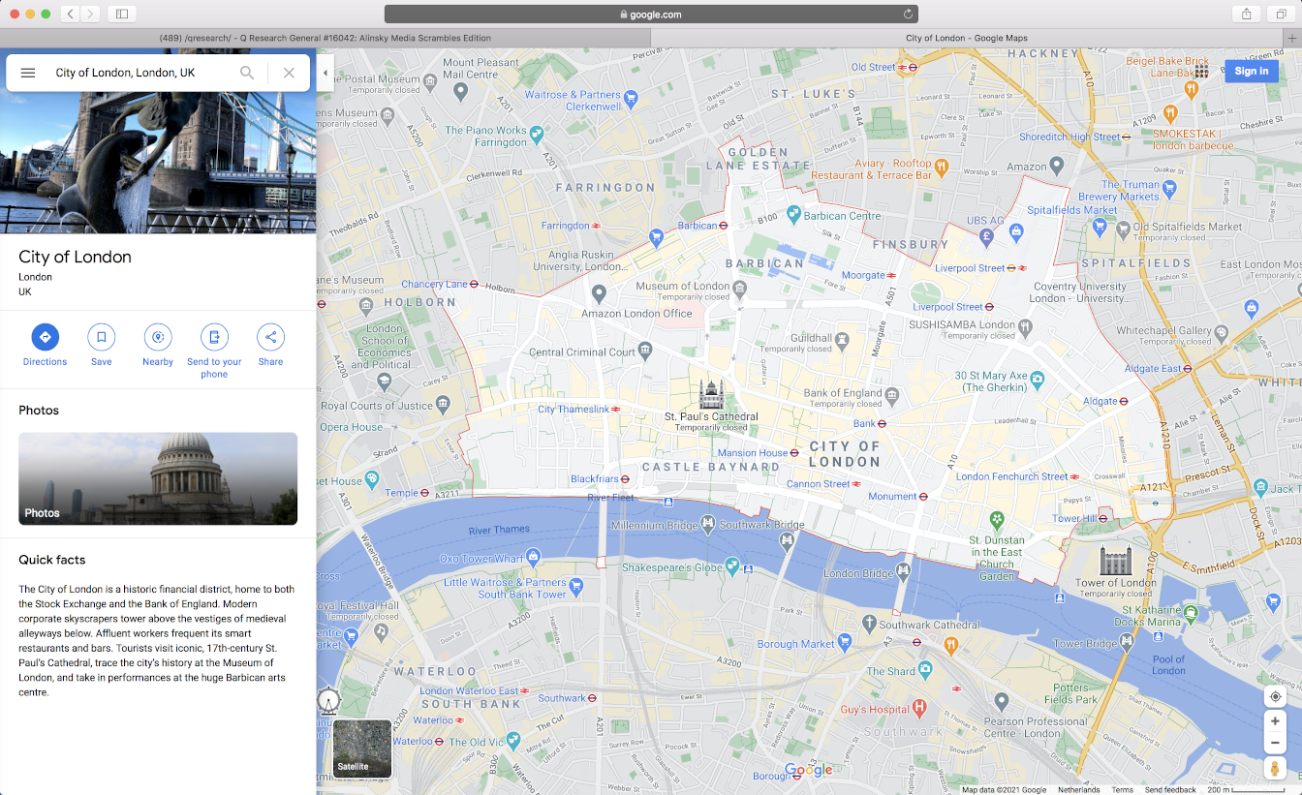Screen dimensions: 1302x795
Task: Send location to your phone
Action: tap(214, 351)
